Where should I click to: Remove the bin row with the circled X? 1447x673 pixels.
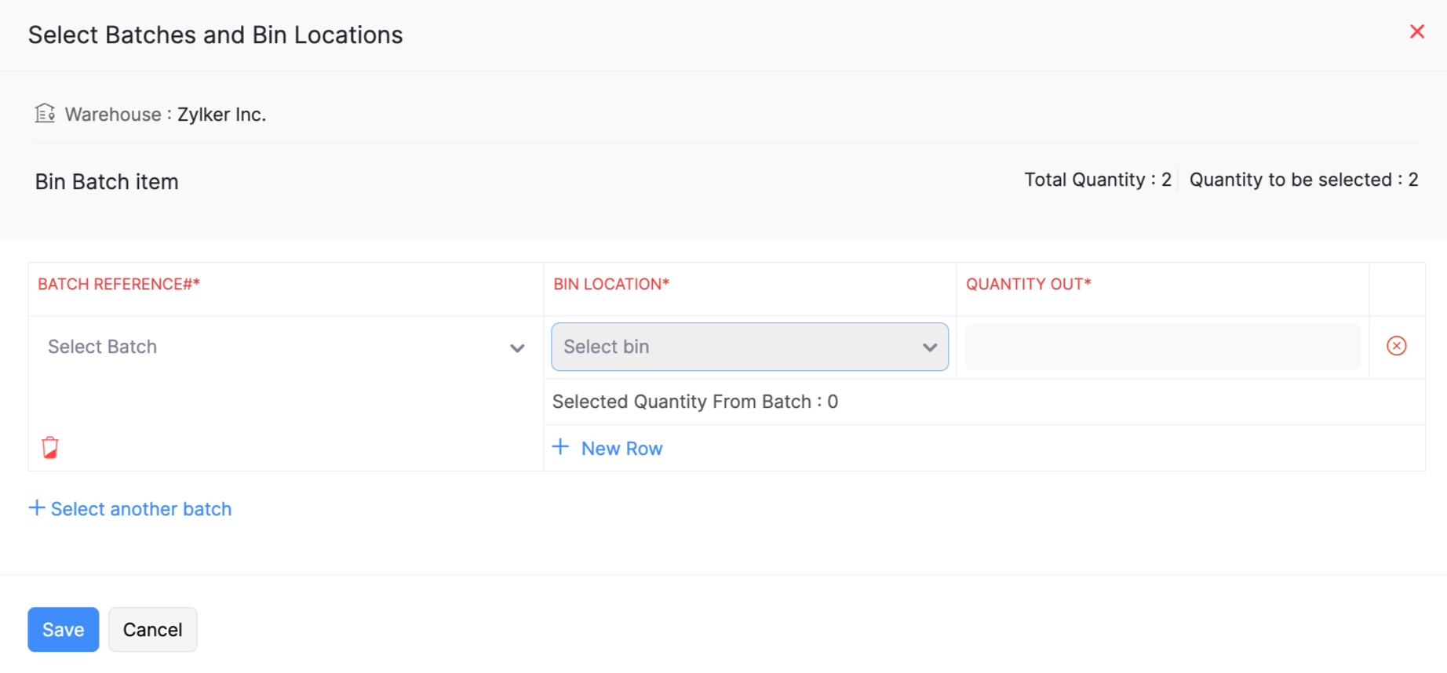point(1396,346)
